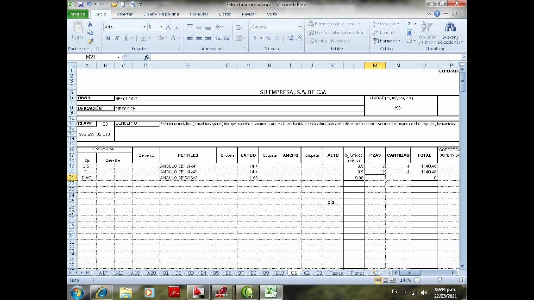The height and width of the screenshot is (300, 534).
Task: Open Internet Explorer from the taskbar
Action: [x=101, y=292]
